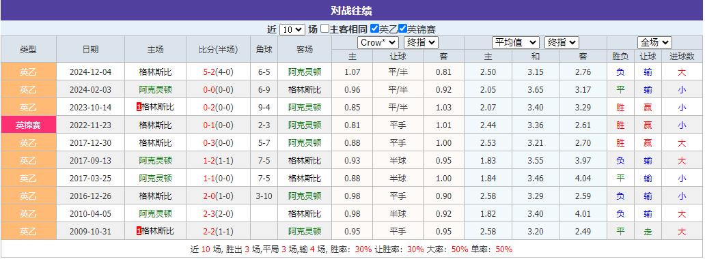Click the 比分(半场) column header

point(218,49)
